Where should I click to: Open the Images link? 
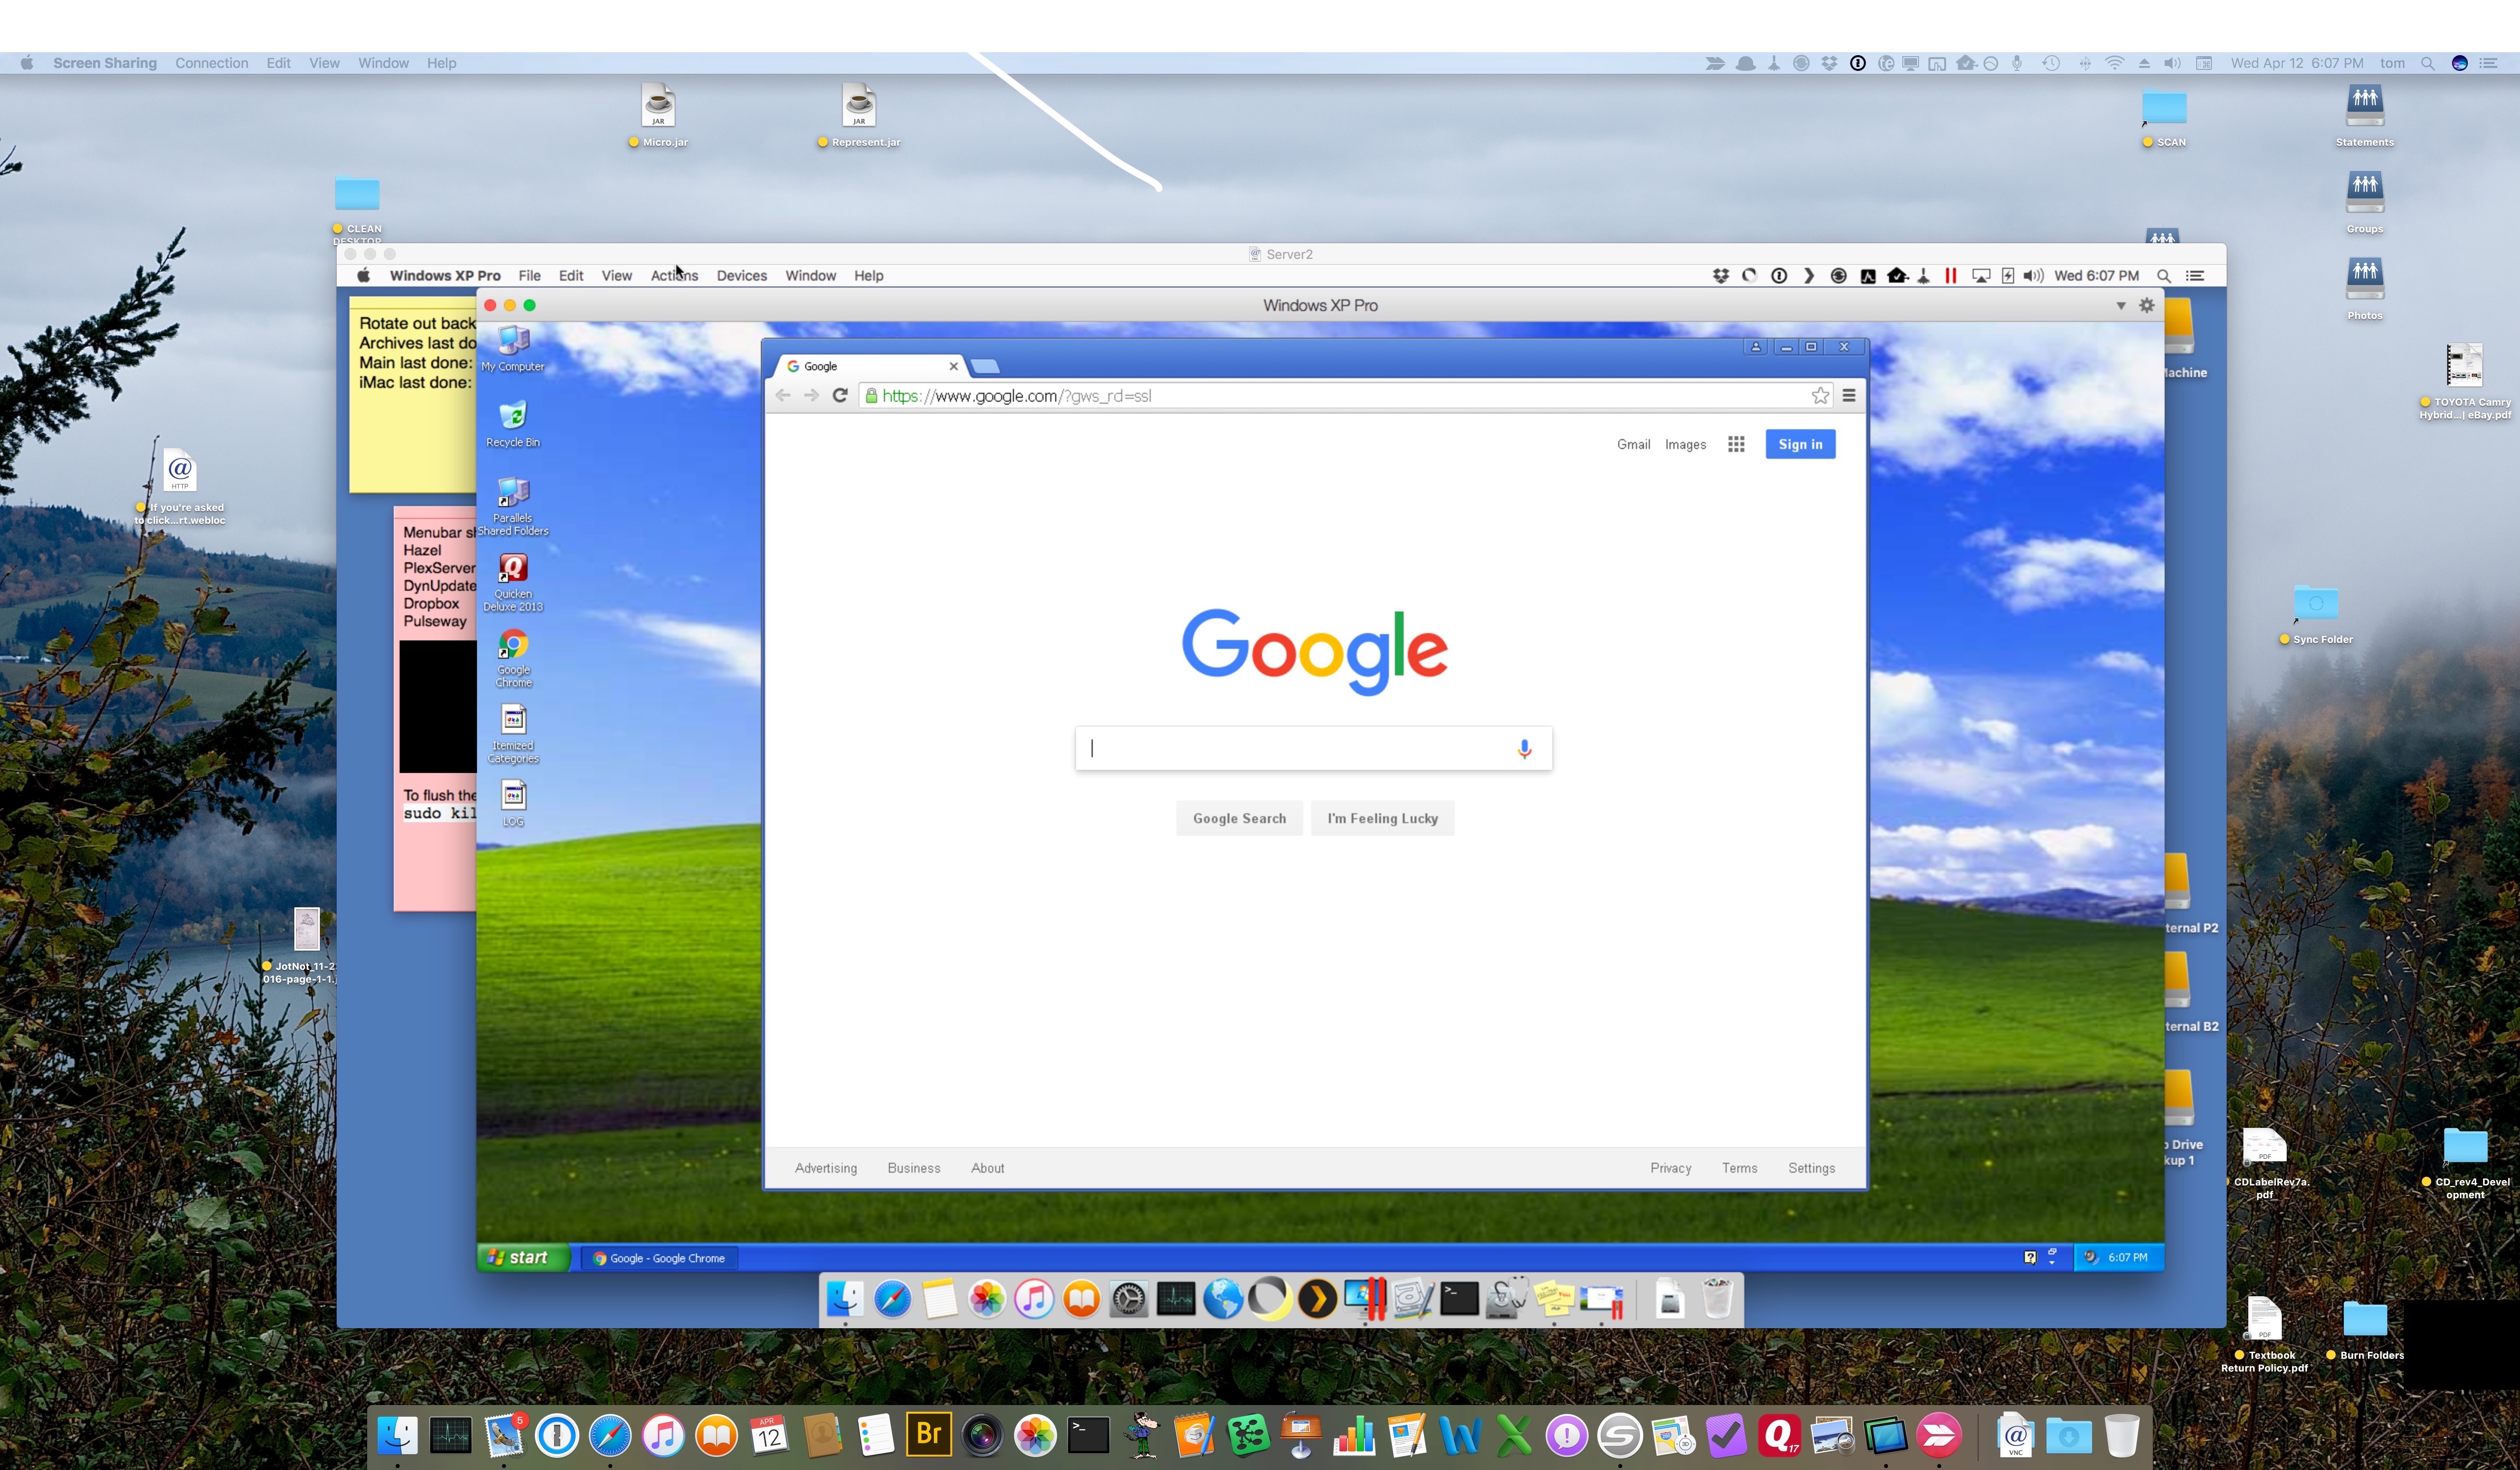click(1685, 444)
